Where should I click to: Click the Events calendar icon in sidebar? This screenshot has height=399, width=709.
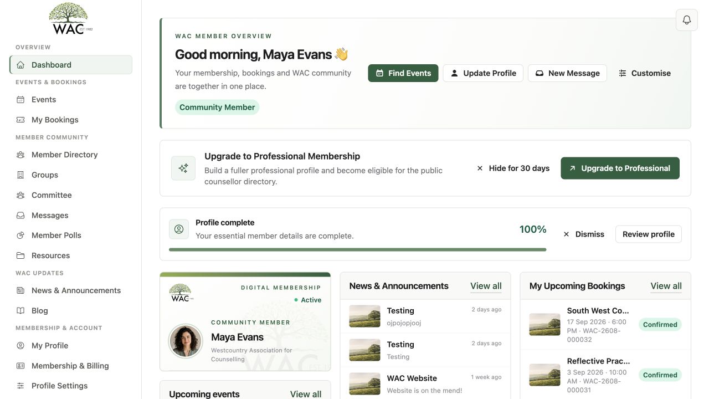click(x=20, y=100)
